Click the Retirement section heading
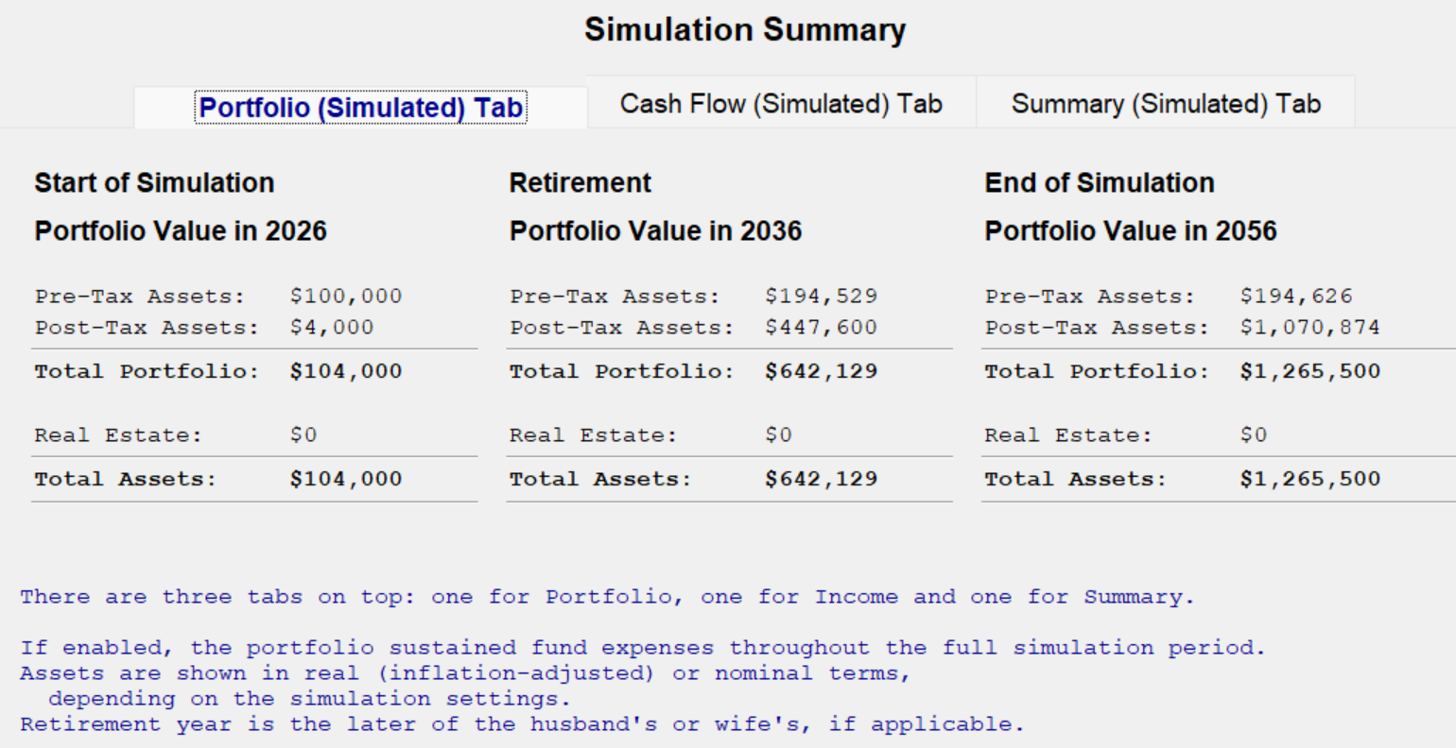The width and height of the screenshot is (1456, 748). [x=580, y=182]
